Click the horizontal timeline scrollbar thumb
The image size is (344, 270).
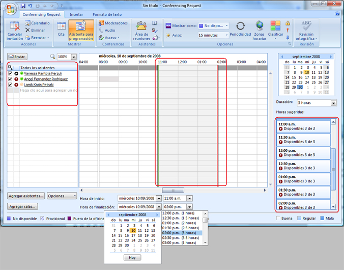[173, 190]
